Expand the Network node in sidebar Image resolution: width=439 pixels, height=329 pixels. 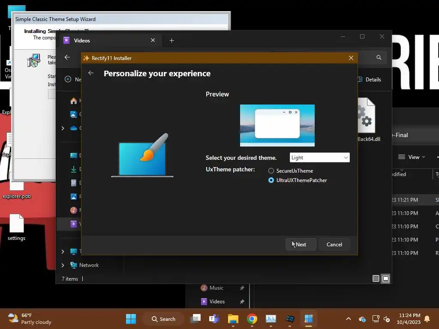tap(63, 265)
